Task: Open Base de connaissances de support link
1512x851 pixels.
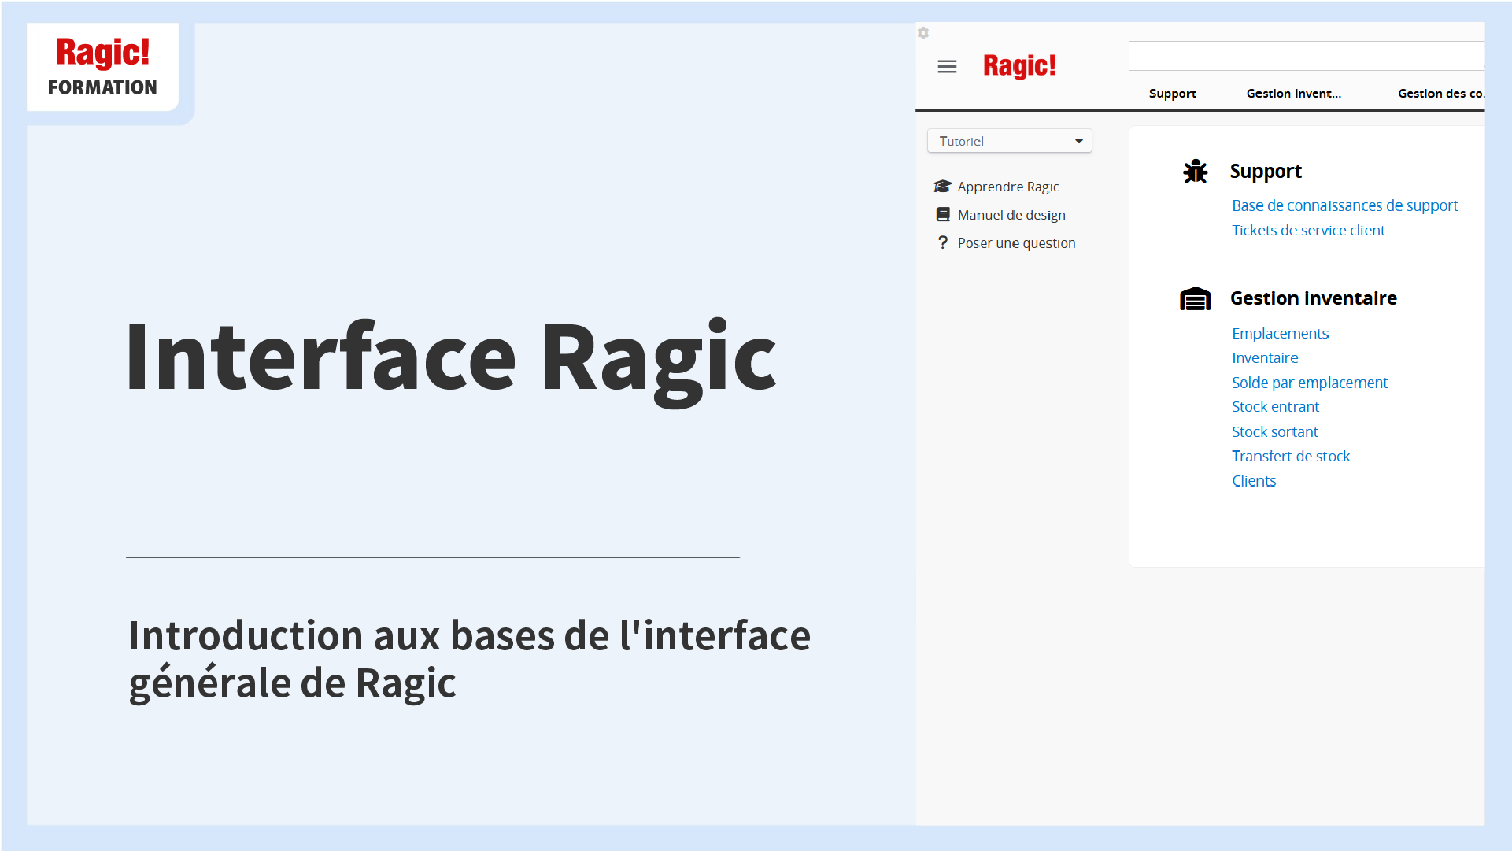Action: tap(1344, 205)
